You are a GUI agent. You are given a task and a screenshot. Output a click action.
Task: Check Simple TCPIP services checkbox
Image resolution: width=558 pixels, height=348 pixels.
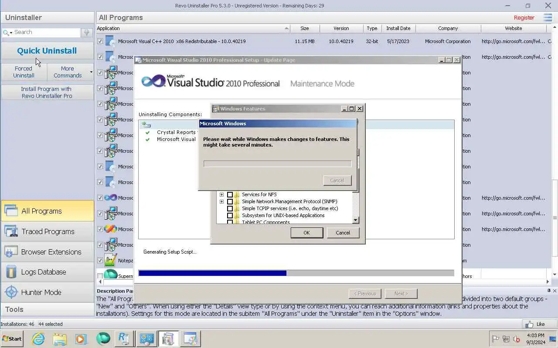pos(230,208)
